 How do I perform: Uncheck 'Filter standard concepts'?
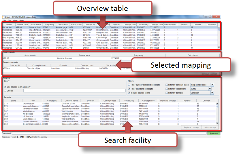click(x=129, y=89)
